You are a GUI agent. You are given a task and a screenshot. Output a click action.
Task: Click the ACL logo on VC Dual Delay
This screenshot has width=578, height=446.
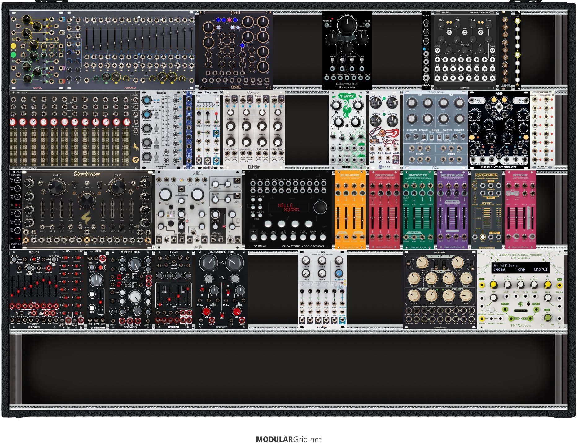pos(436,168)
